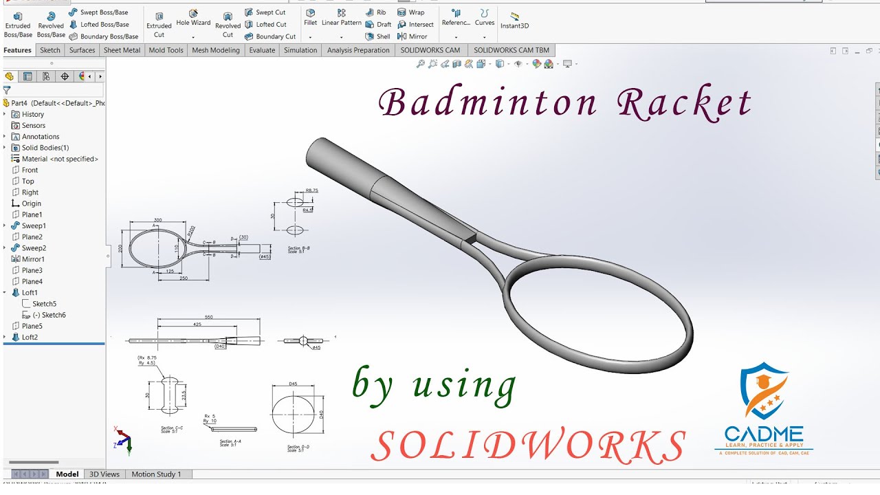This screenshot has height=495, width=880.
Task: Click the Curves tool
Action: coord(485,18)
